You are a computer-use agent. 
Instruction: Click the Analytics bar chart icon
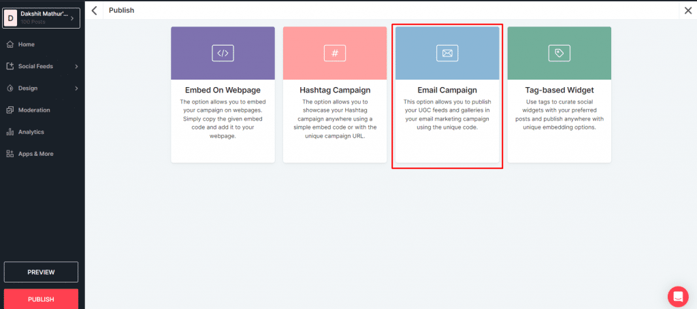click(10, 132)
